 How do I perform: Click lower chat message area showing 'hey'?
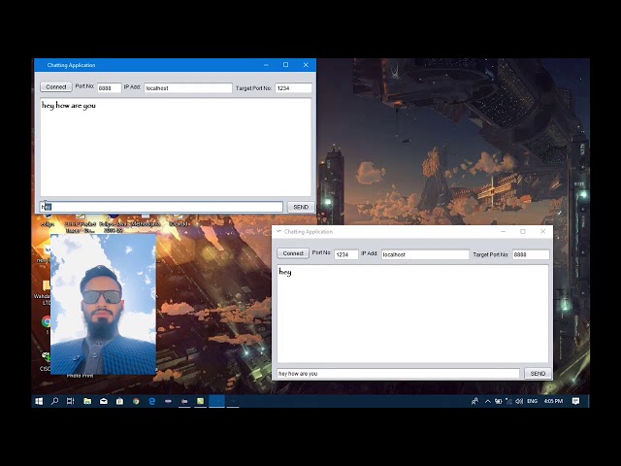point(412,314)
